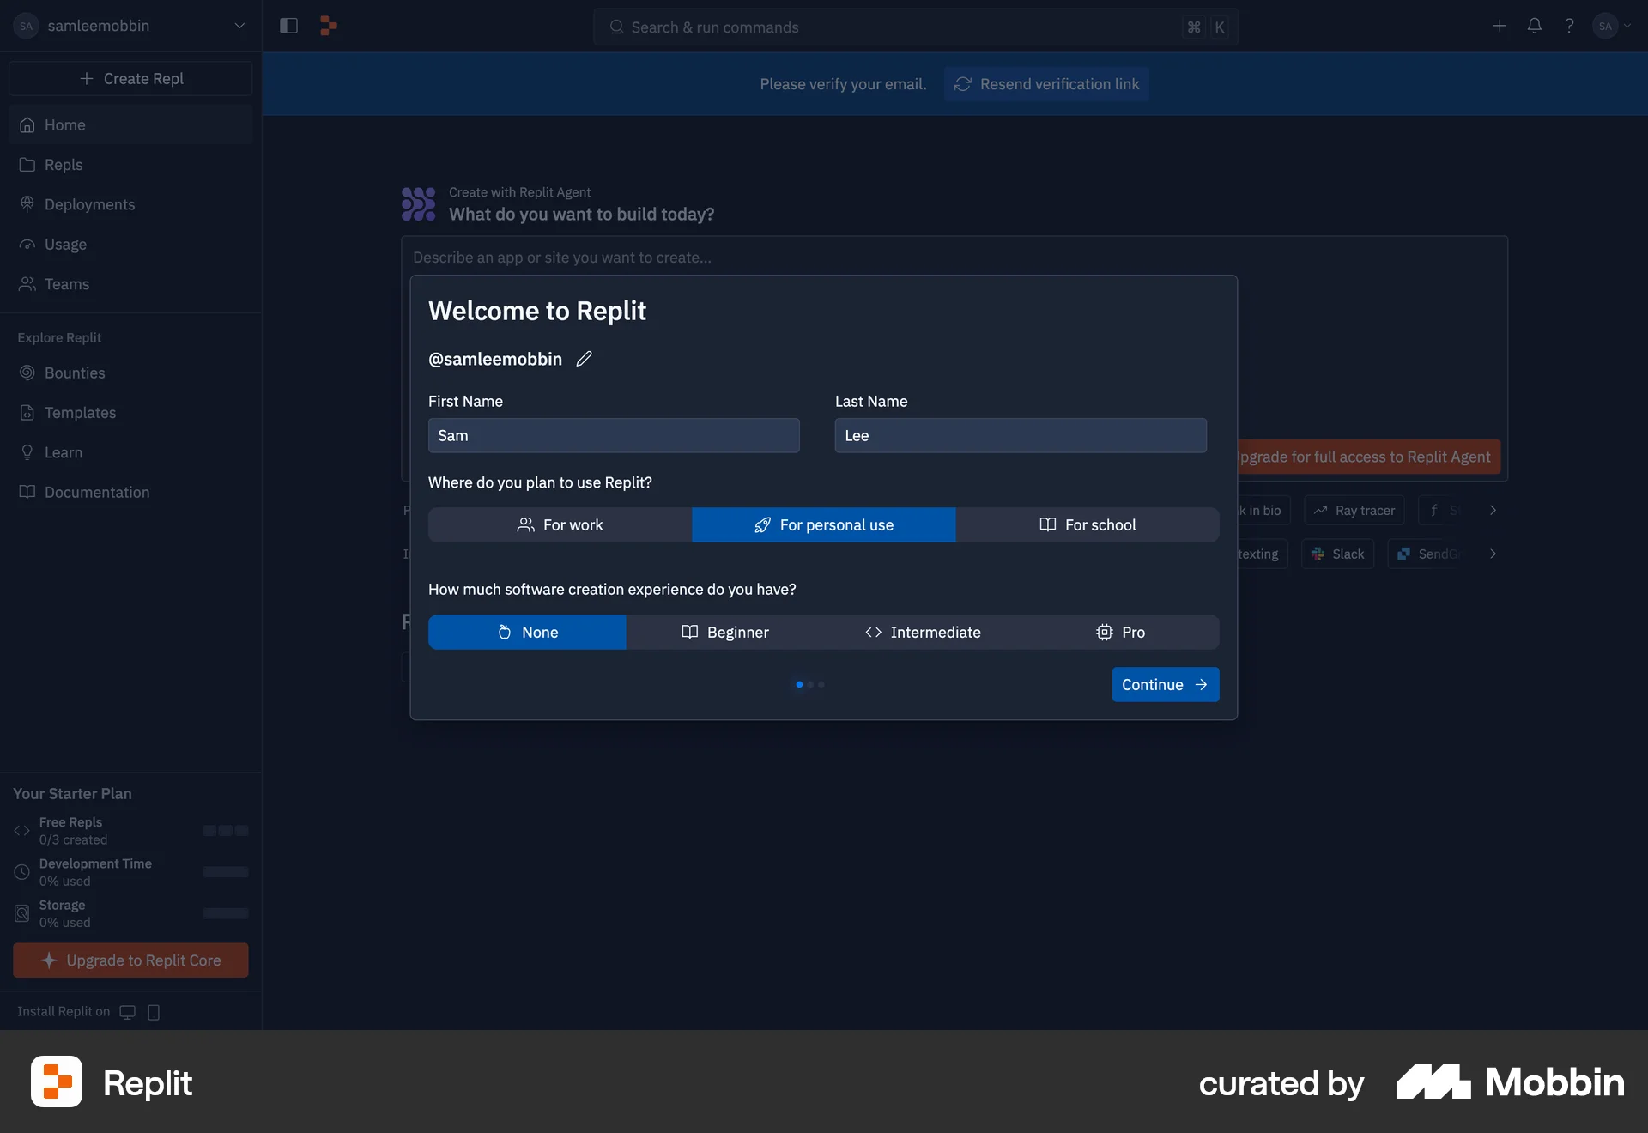Toggle the left sidebar panel
This screenshot has height=1133, width=1648.
pos(288,26)
